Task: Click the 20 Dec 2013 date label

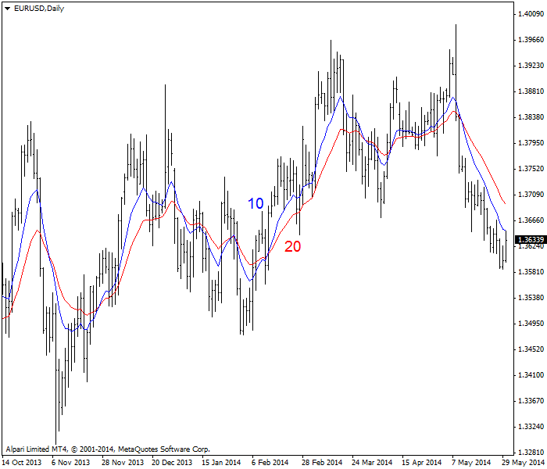Action: pyautogui.click(x=173, y=463)
